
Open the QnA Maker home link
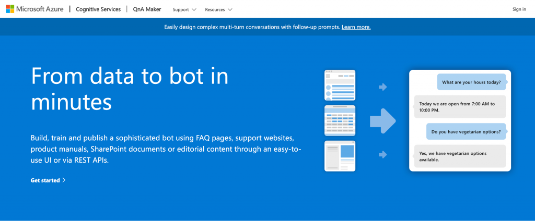147,9
